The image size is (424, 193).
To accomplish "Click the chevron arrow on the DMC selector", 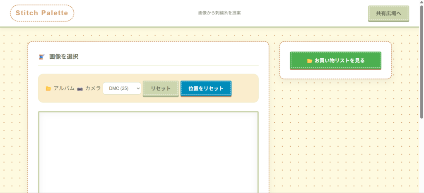I will coord(137,88).
